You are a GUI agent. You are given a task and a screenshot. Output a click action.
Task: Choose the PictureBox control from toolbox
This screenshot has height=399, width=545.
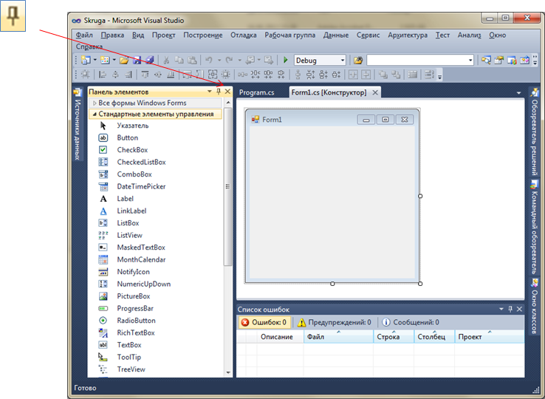point(133,296)
